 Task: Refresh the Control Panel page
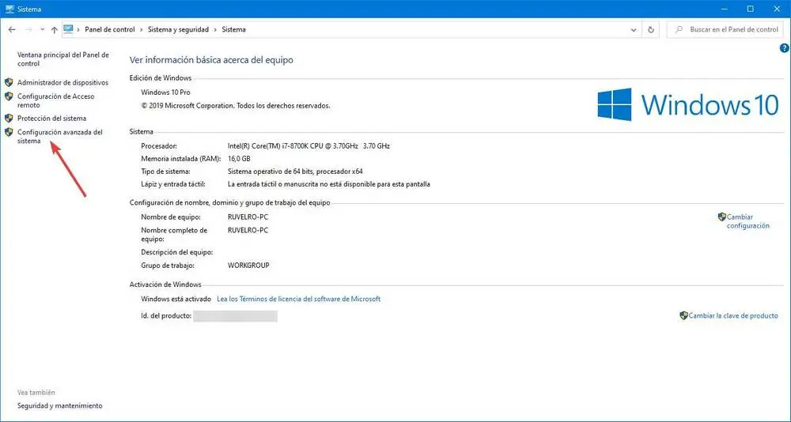click(x=651, y=30)
